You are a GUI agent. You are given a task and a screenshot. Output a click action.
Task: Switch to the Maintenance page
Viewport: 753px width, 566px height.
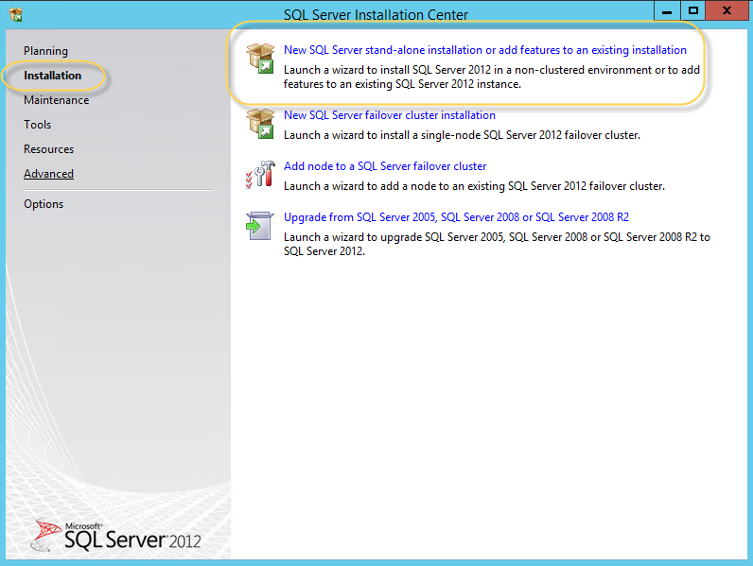(x=56, y=100)
